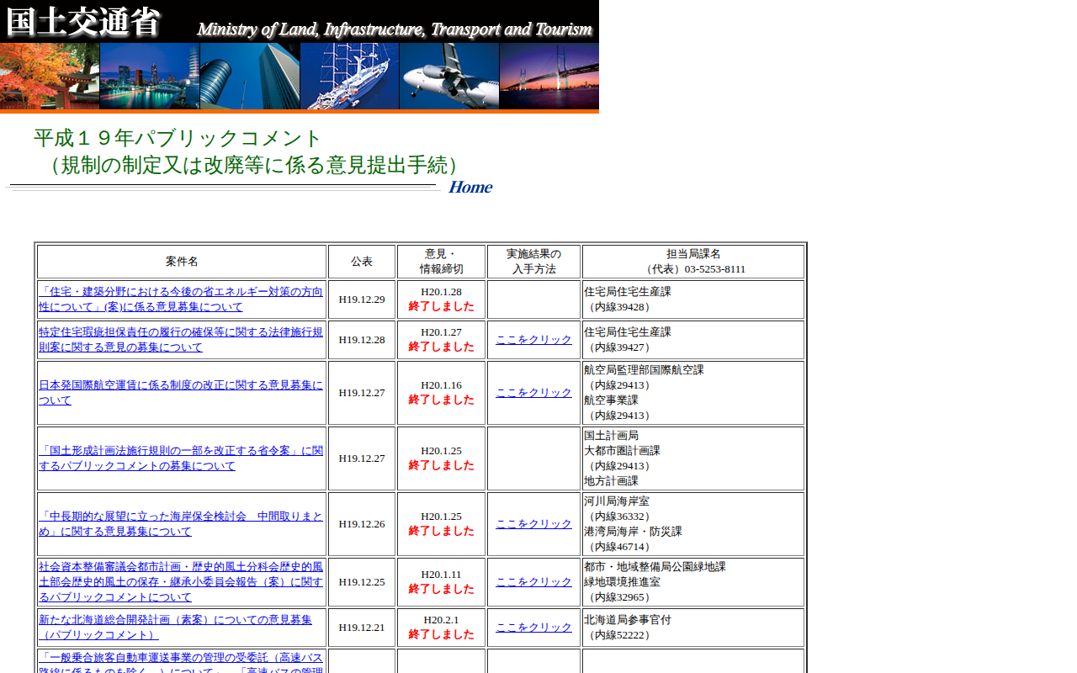Viewport: 1077px width, 673px height.
Task: Open the 特定住宅瑕疵担保責任 regulation comment link
Action: point(179,340)
